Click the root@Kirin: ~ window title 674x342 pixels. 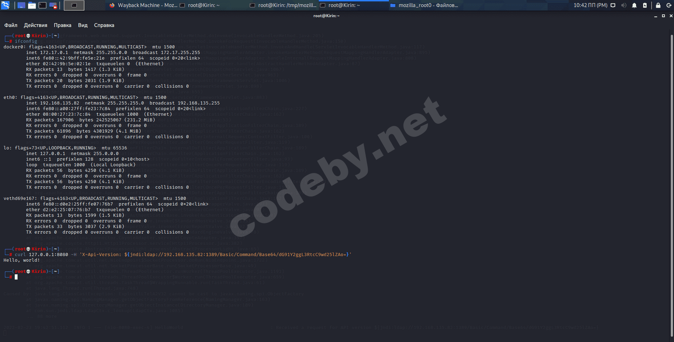tap(326, 16)
